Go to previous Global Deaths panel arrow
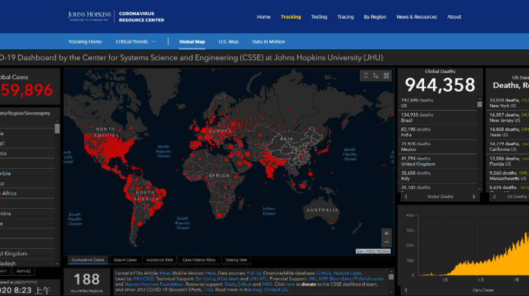Screen dimensions: 529x296 point(406,196)
